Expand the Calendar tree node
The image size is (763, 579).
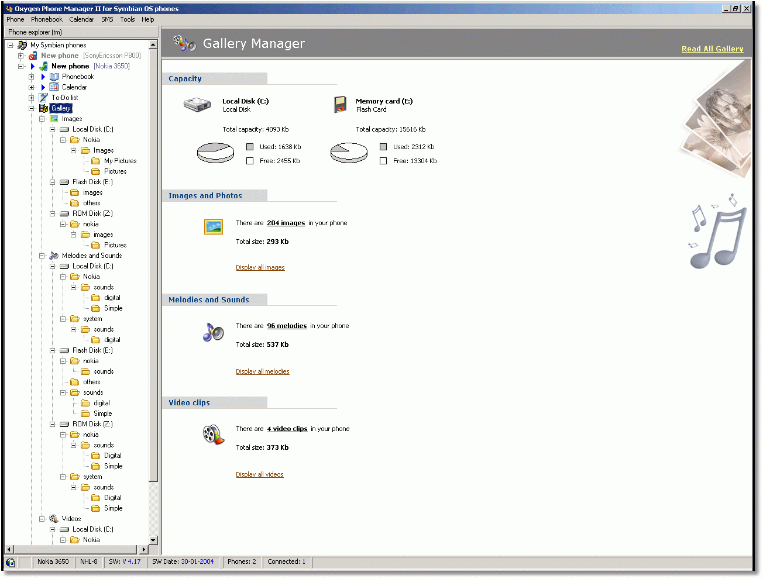(31, 87)
